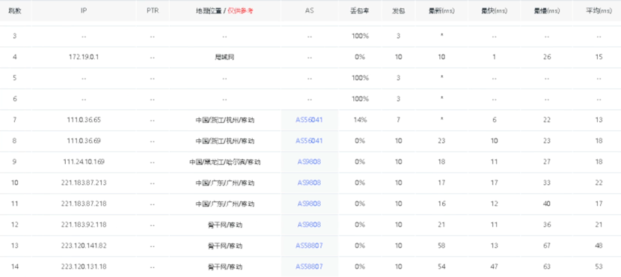Open AS56041 link in hop 7 row
Image resolution: width=621 pixels, height=277 pixels.
coord(309,120)
